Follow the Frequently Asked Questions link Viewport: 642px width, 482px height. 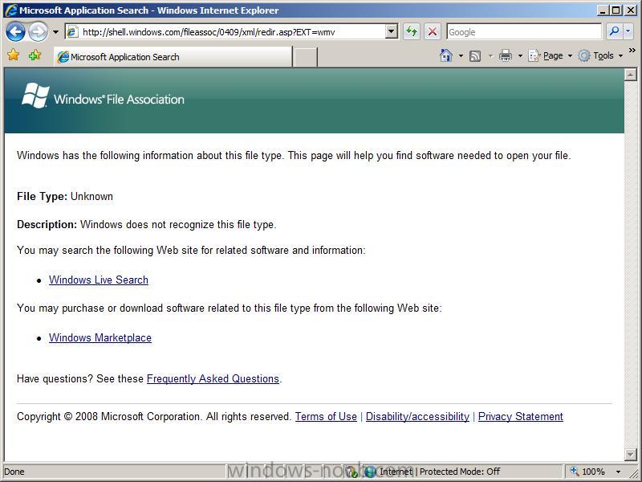pos(213,378)
